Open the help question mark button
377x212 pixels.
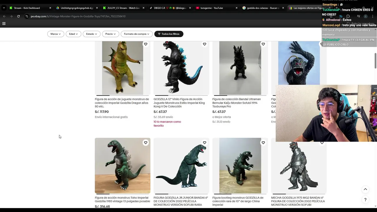click(x=365, y=200)
